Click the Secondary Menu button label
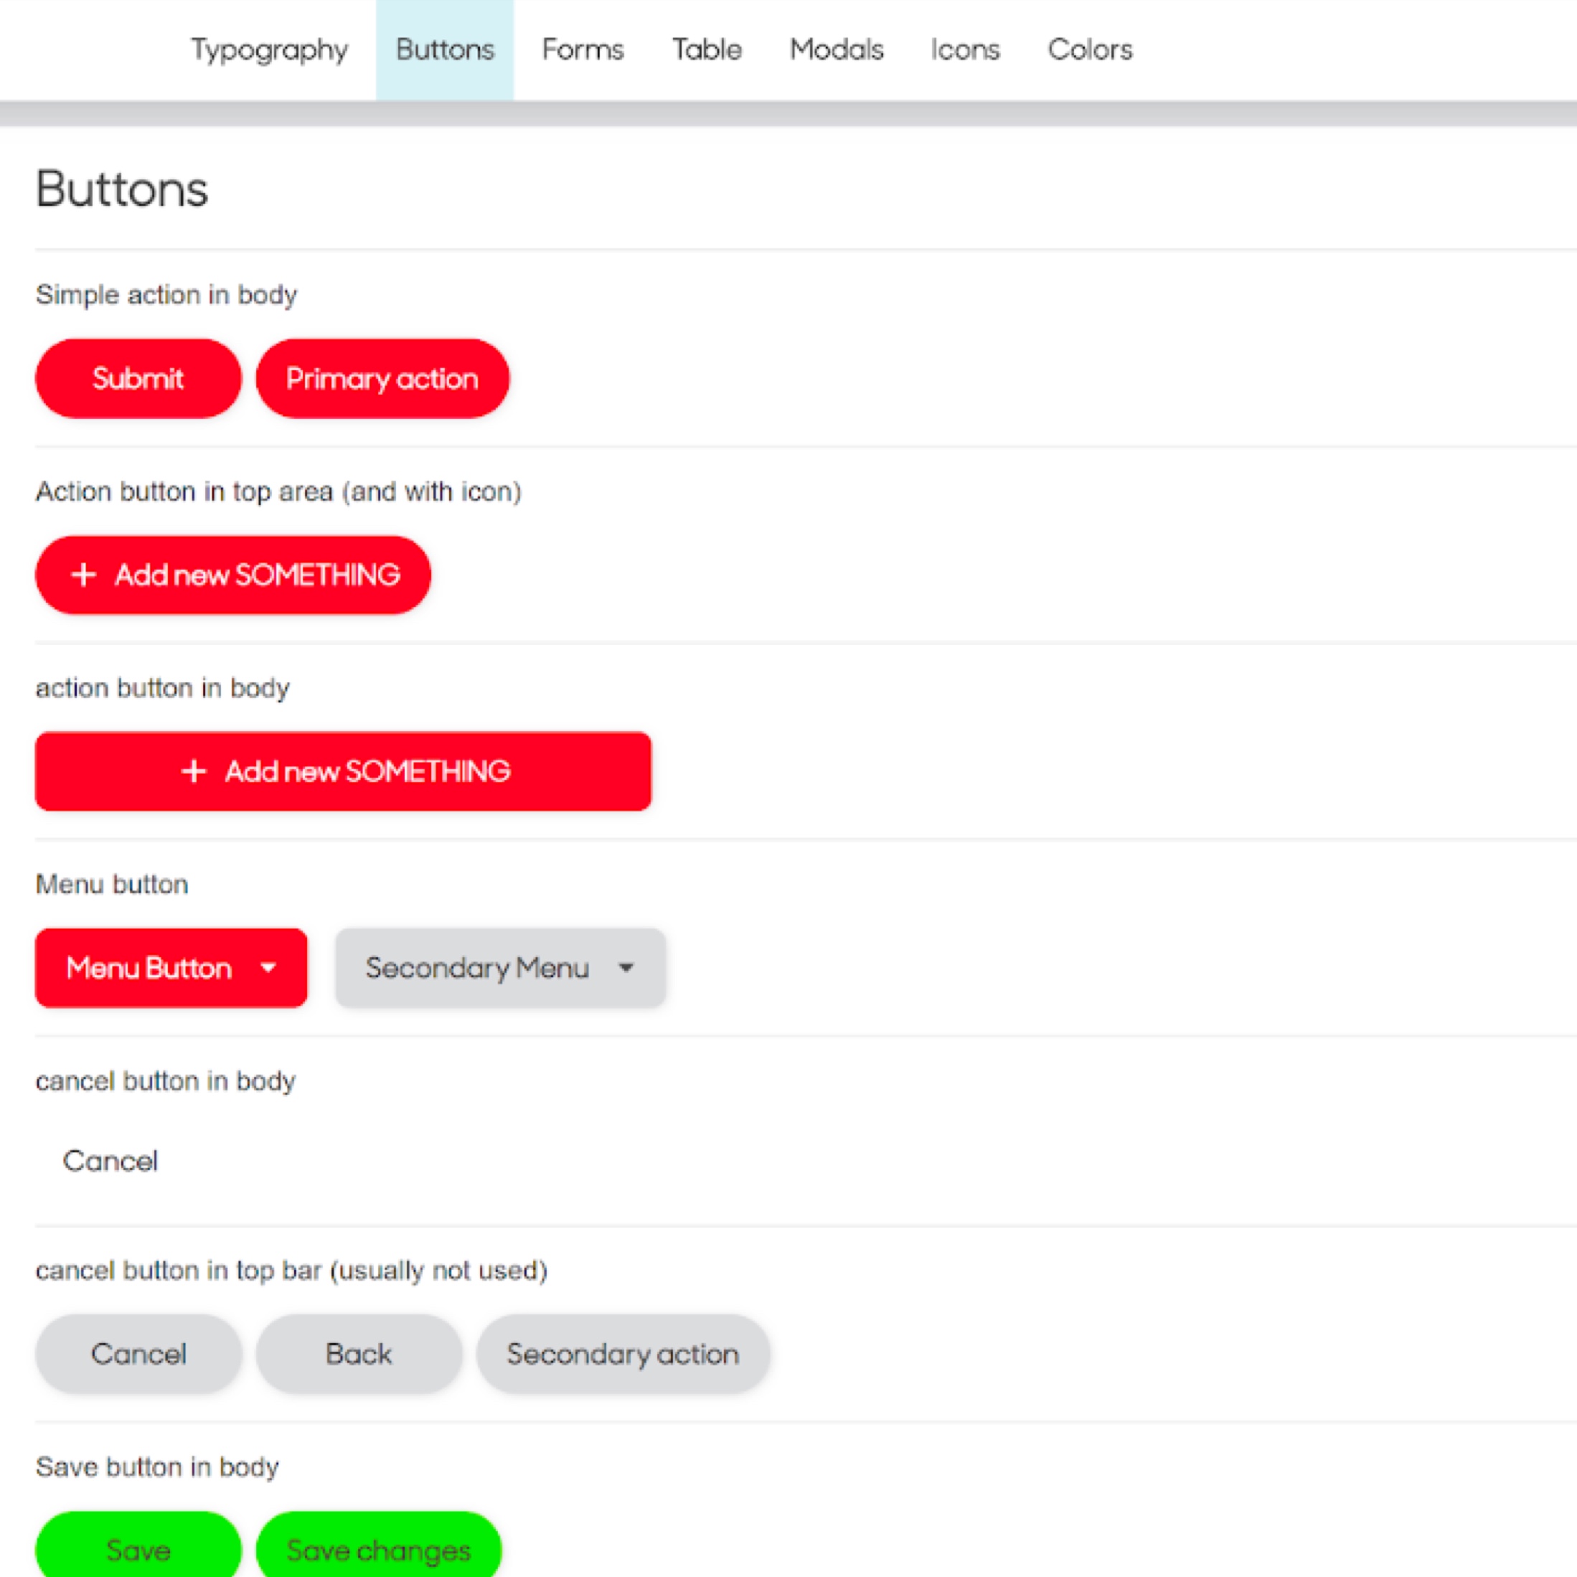The image size is (1577, 1577). [x=476, y=968]
